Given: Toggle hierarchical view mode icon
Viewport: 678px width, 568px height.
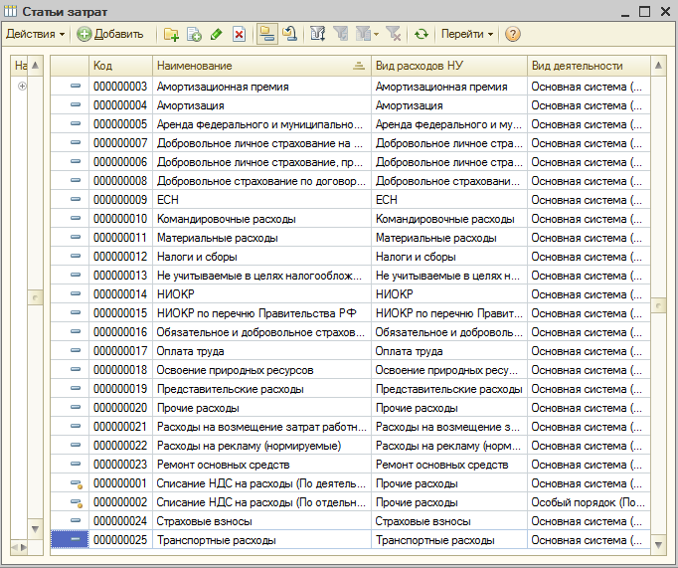Looking at the screenshot, I should [x=267, y=34].
